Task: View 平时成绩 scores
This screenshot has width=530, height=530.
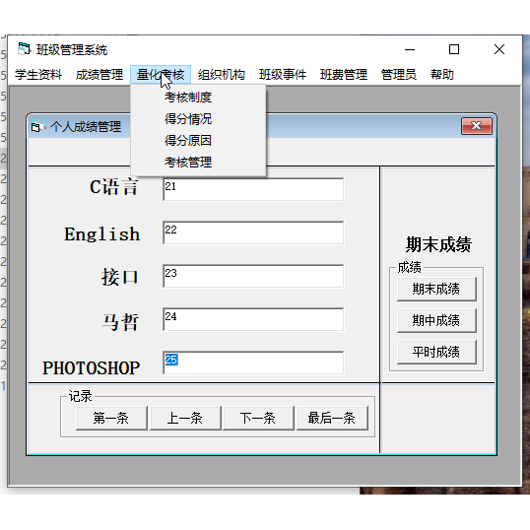Action: pos(436,352)
